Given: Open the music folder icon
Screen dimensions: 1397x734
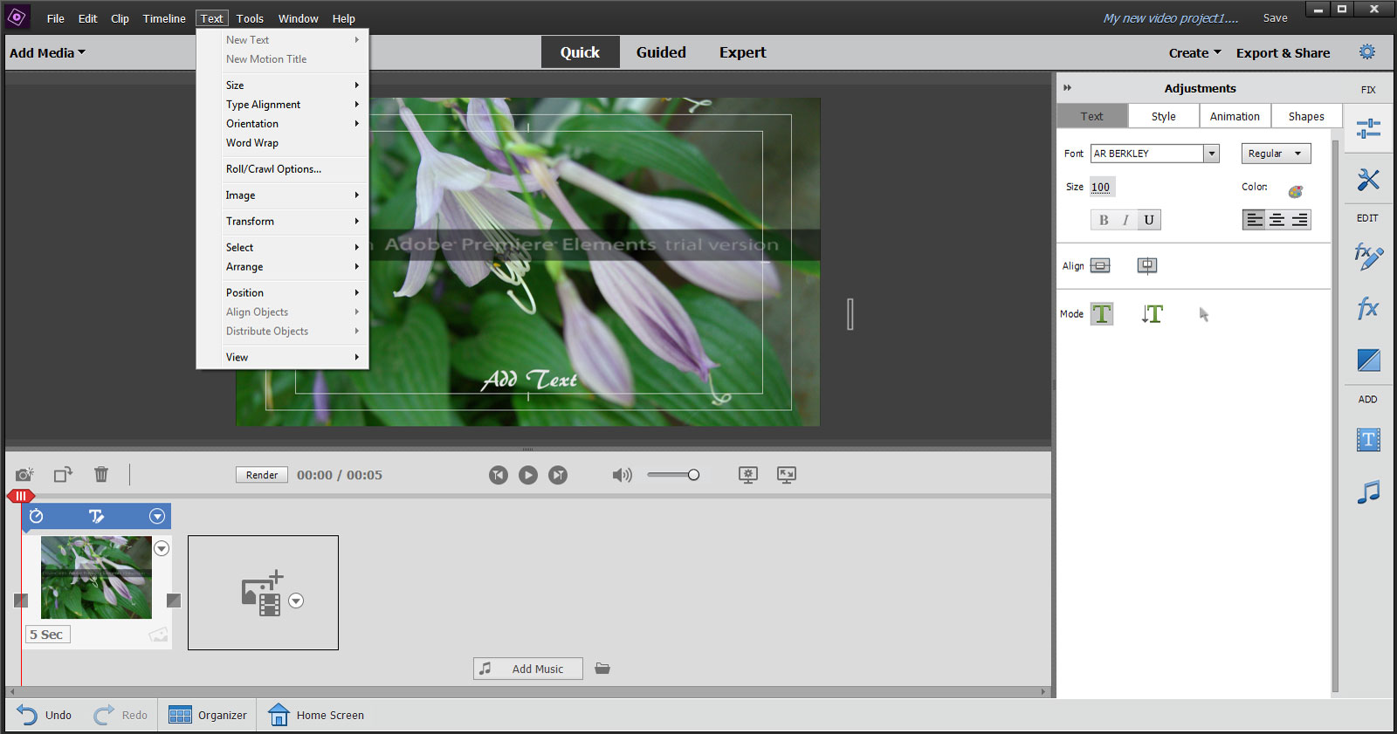Looking at the screenshot, I should 602,669.
